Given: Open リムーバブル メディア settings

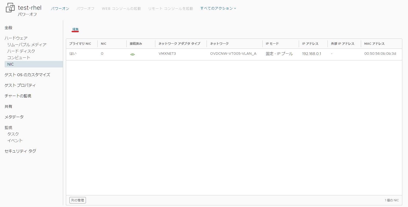Looking at the screenshot, I should click(x=27, y=44).
